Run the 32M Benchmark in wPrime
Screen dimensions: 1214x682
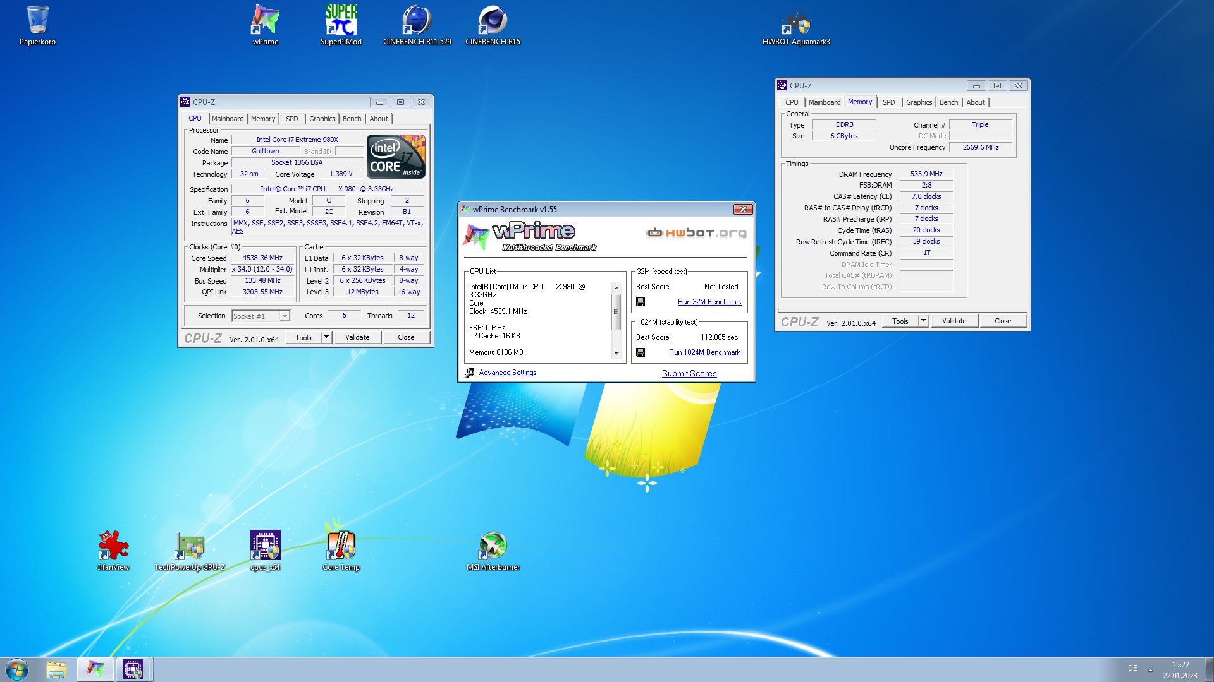(709, 302)
